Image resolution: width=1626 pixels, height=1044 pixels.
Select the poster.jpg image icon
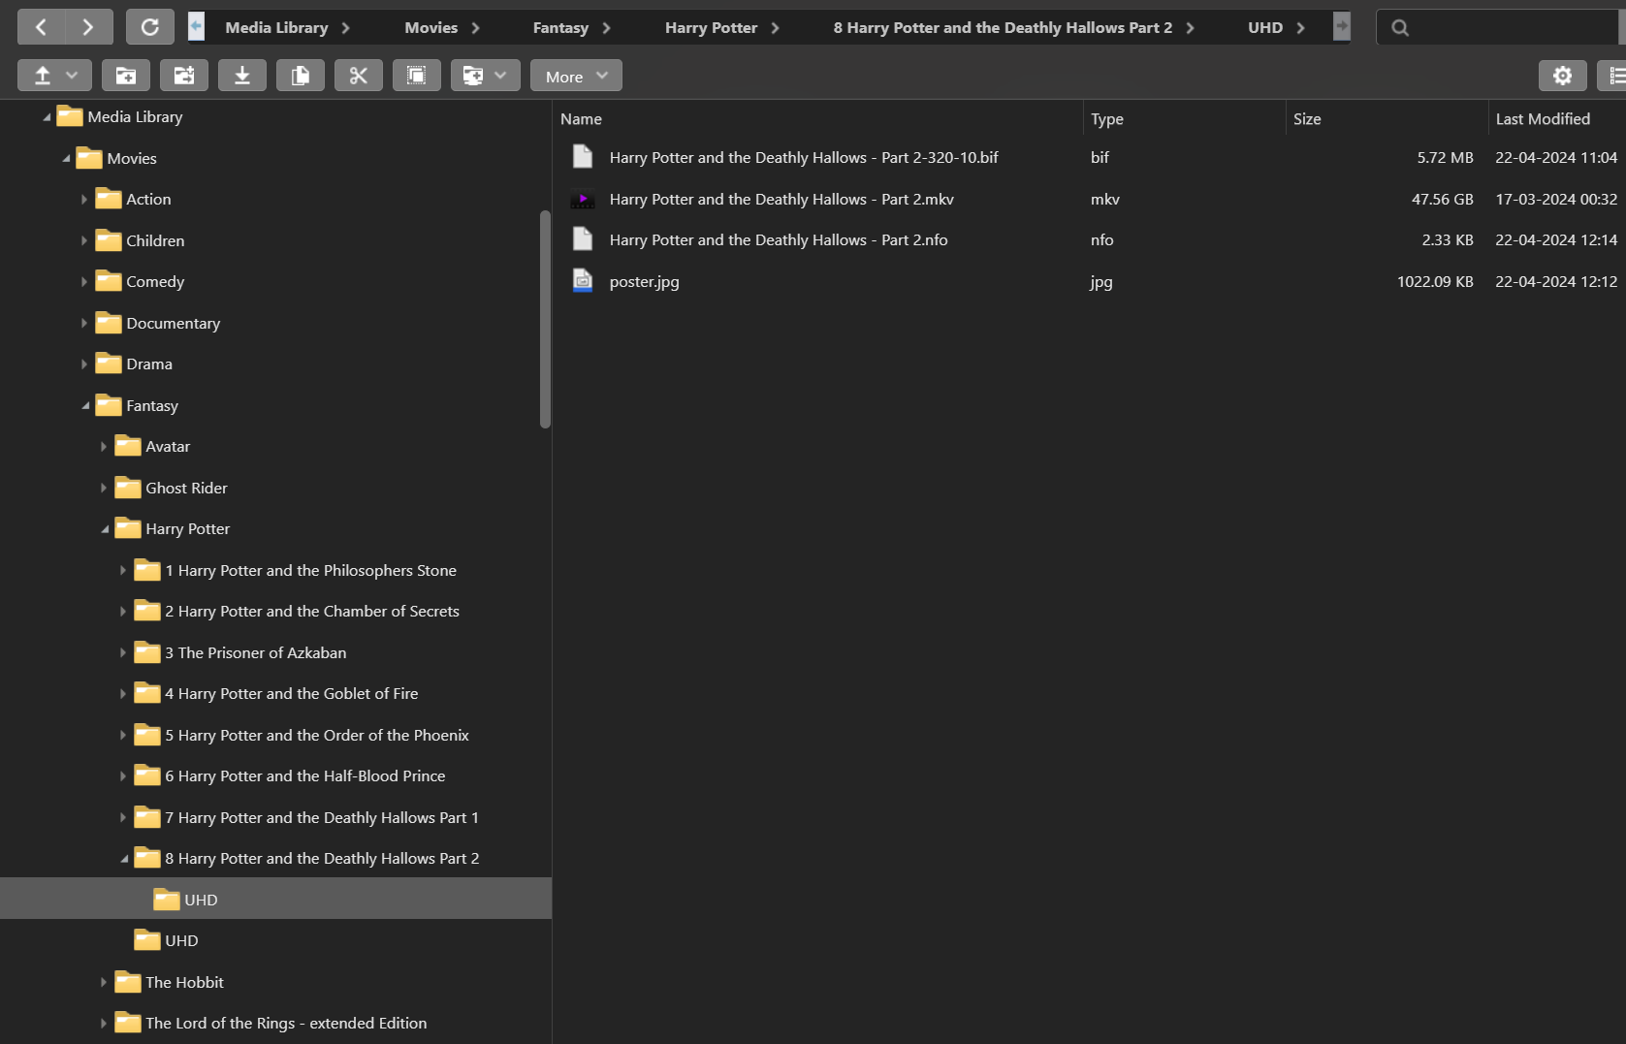coord(583,281)
